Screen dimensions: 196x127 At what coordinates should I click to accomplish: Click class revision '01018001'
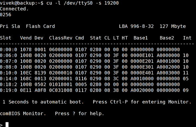(x=61, y=85)
